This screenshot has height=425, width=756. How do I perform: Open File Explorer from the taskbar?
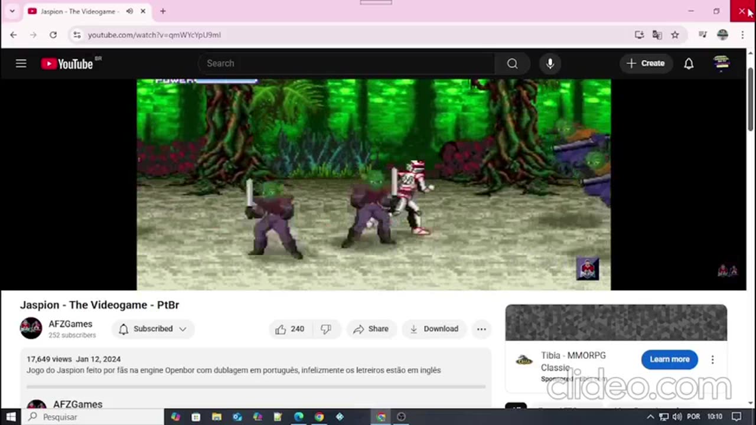click(x=216, y=417)
